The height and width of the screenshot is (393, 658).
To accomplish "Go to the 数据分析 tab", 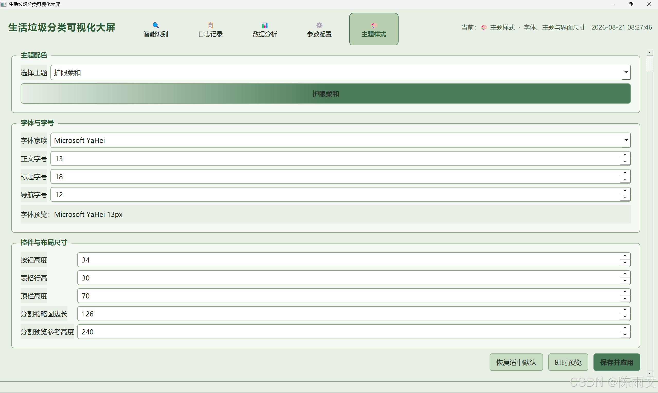I will (x=265, y=29).
